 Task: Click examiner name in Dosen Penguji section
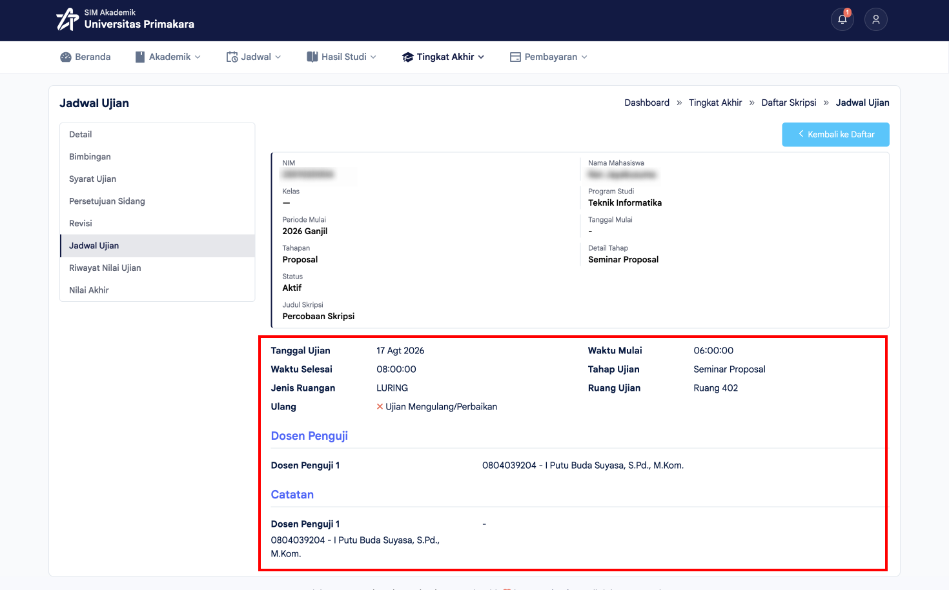583,466
